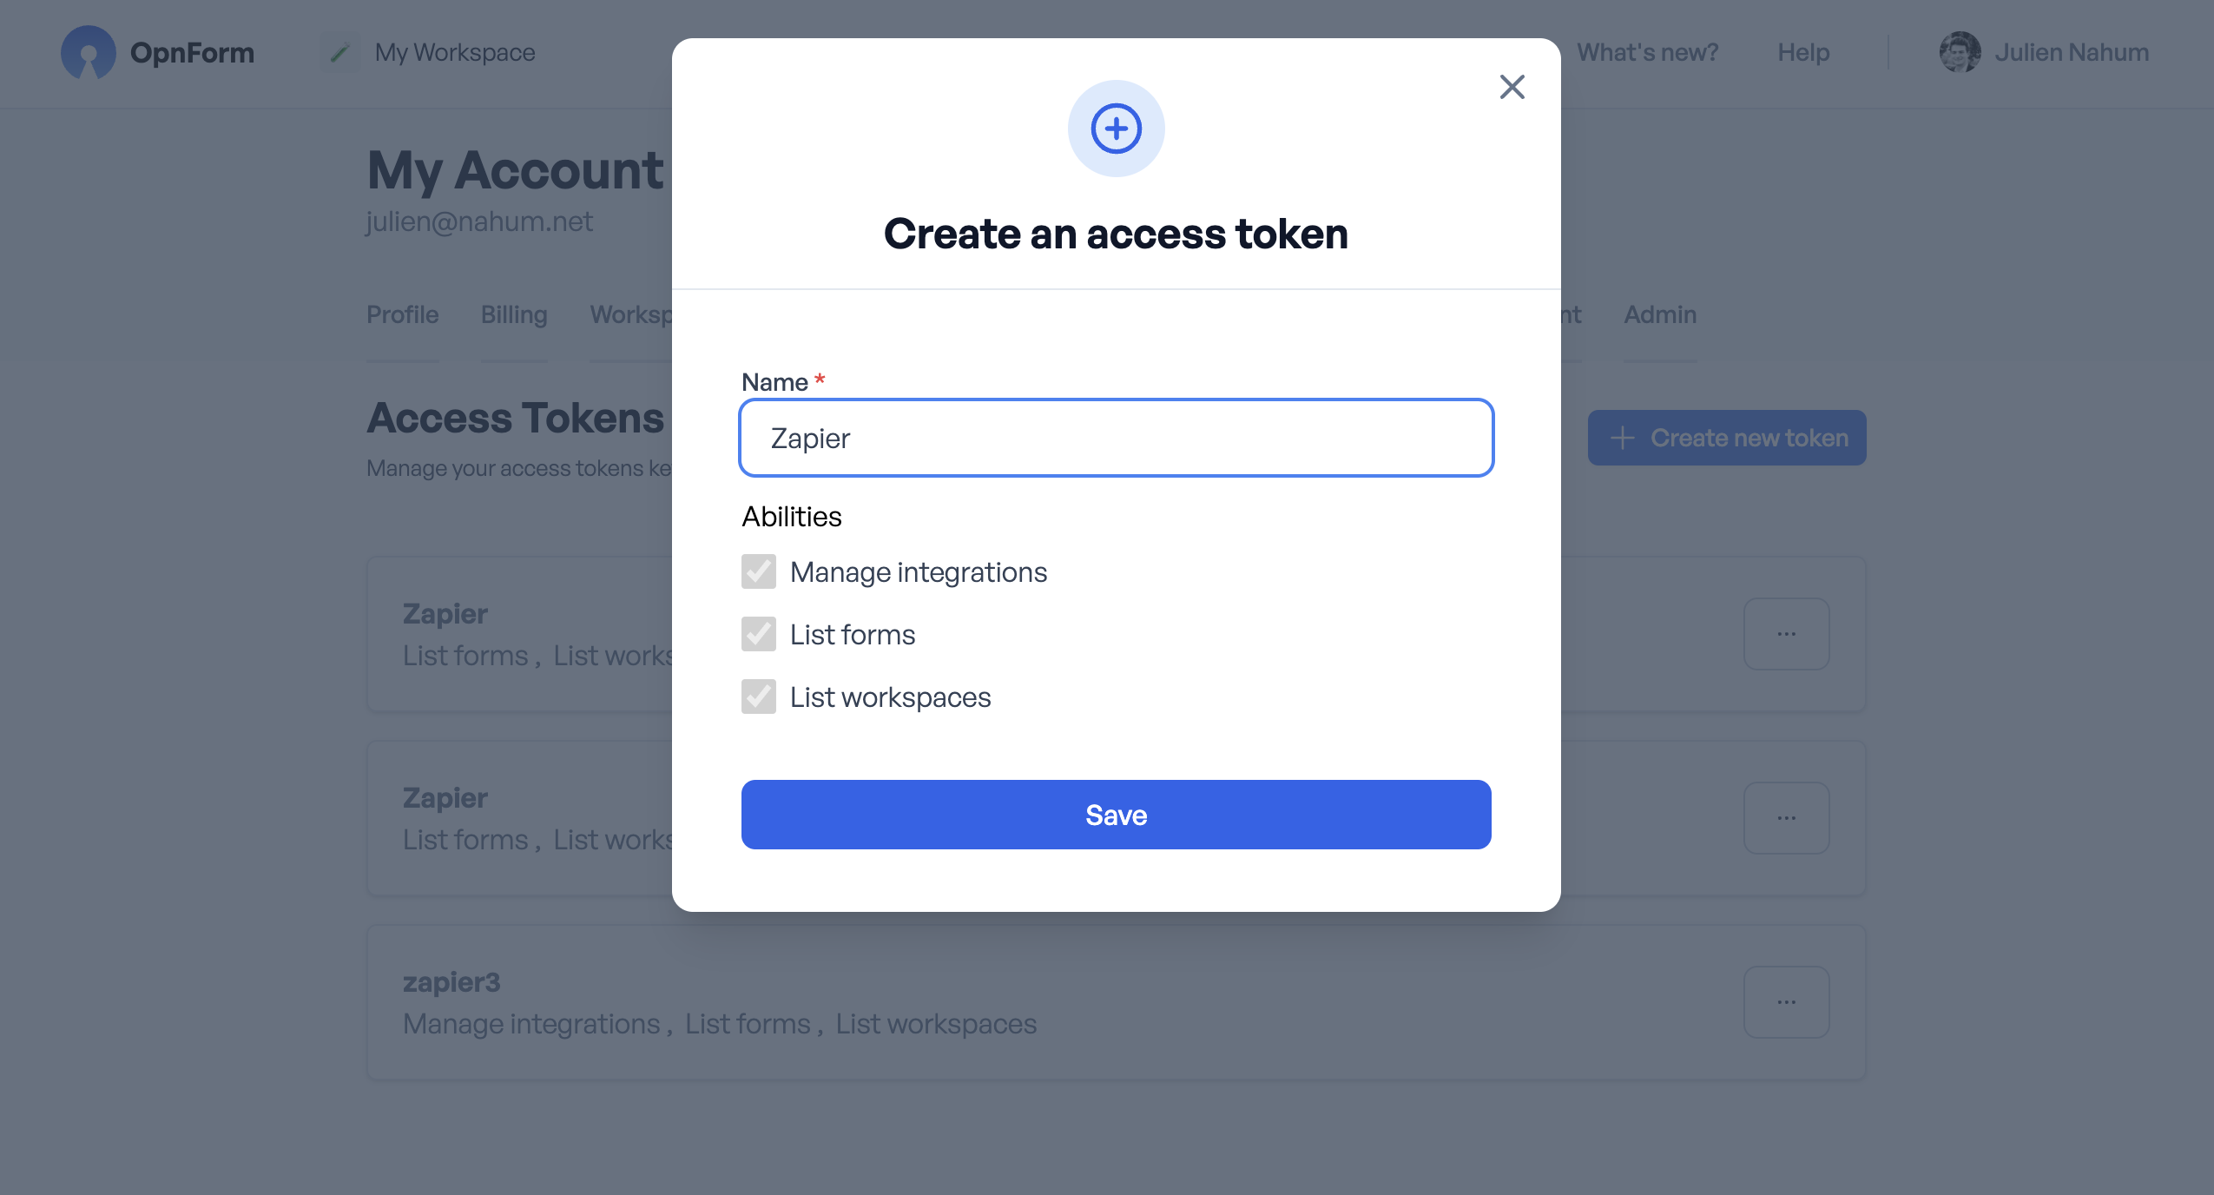Disable the List workspaces ability
2214x1195 pixels.
[758, 697]
